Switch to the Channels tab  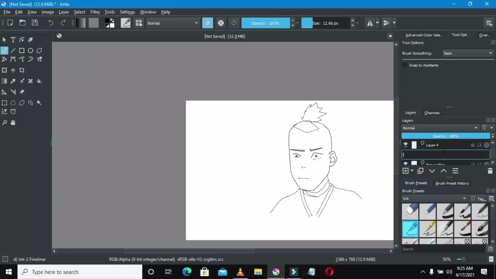(x=432, y=113)
